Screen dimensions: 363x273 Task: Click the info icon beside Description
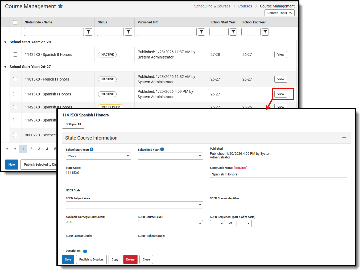(x=85, y=251)
